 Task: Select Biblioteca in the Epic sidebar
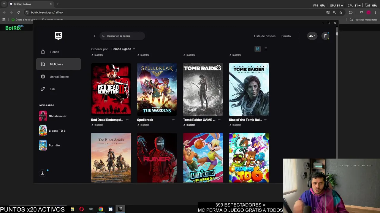(x=58, y=64)
